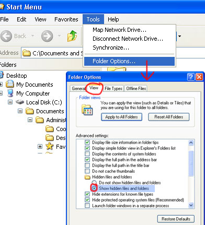Click the Administrator folder icon
205x225 pixels.
[x=40, y=120]
